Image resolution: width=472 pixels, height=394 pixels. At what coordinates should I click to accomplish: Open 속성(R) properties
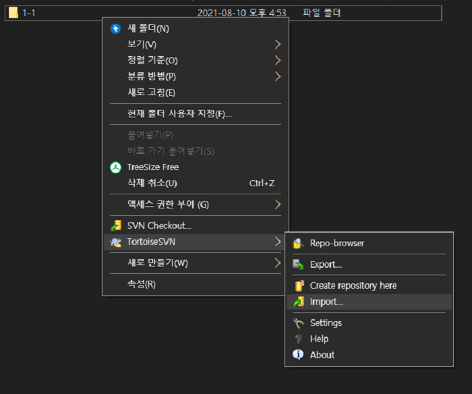(x=196, y=284)
